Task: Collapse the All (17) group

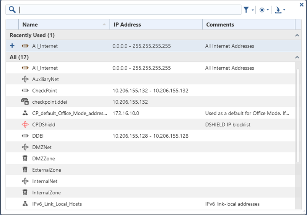Action: 297,57
